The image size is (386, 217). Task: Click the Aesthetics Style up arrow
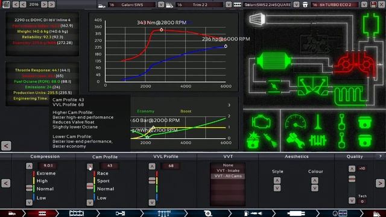(x=277, y=181)
